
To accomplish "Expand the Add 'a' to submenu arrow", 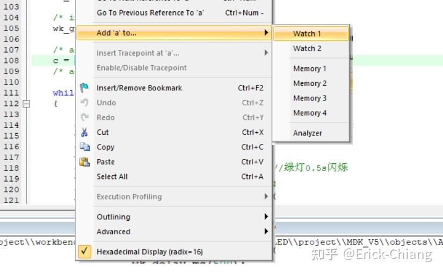I will 266,33.
